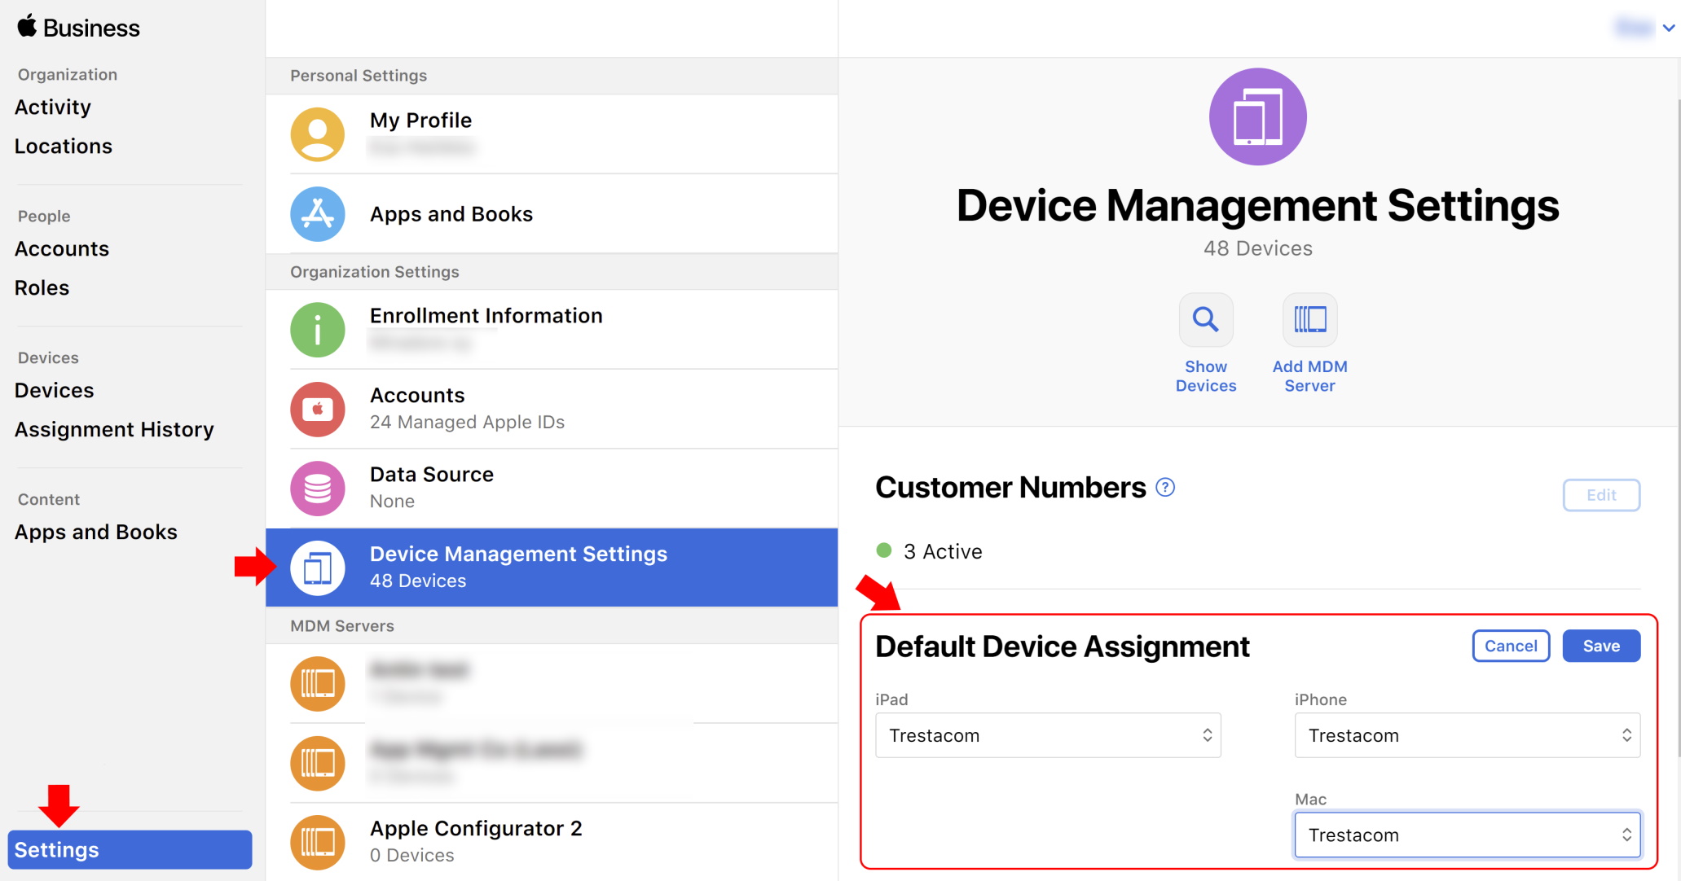Select the Device Management Settings row title
Image resolution: width=1681 pixels, height=881 pixels.
click(x=518, y=554)
